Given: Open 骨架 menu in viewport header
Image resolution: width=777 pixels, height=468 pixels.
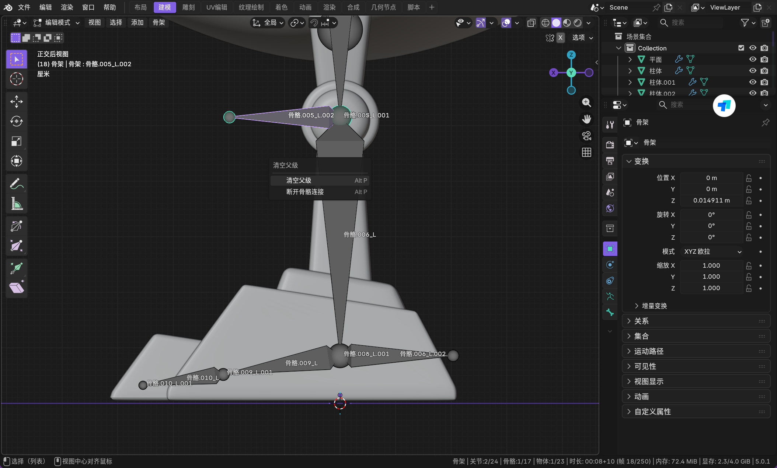Looking at the screenshot, I should (158, 23).
